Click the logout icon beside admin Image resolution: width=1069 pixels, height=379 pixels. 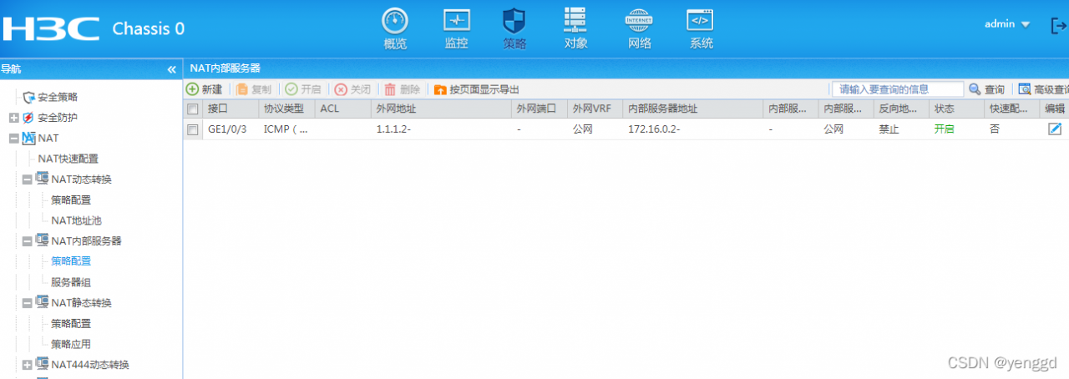point(1057,25)
